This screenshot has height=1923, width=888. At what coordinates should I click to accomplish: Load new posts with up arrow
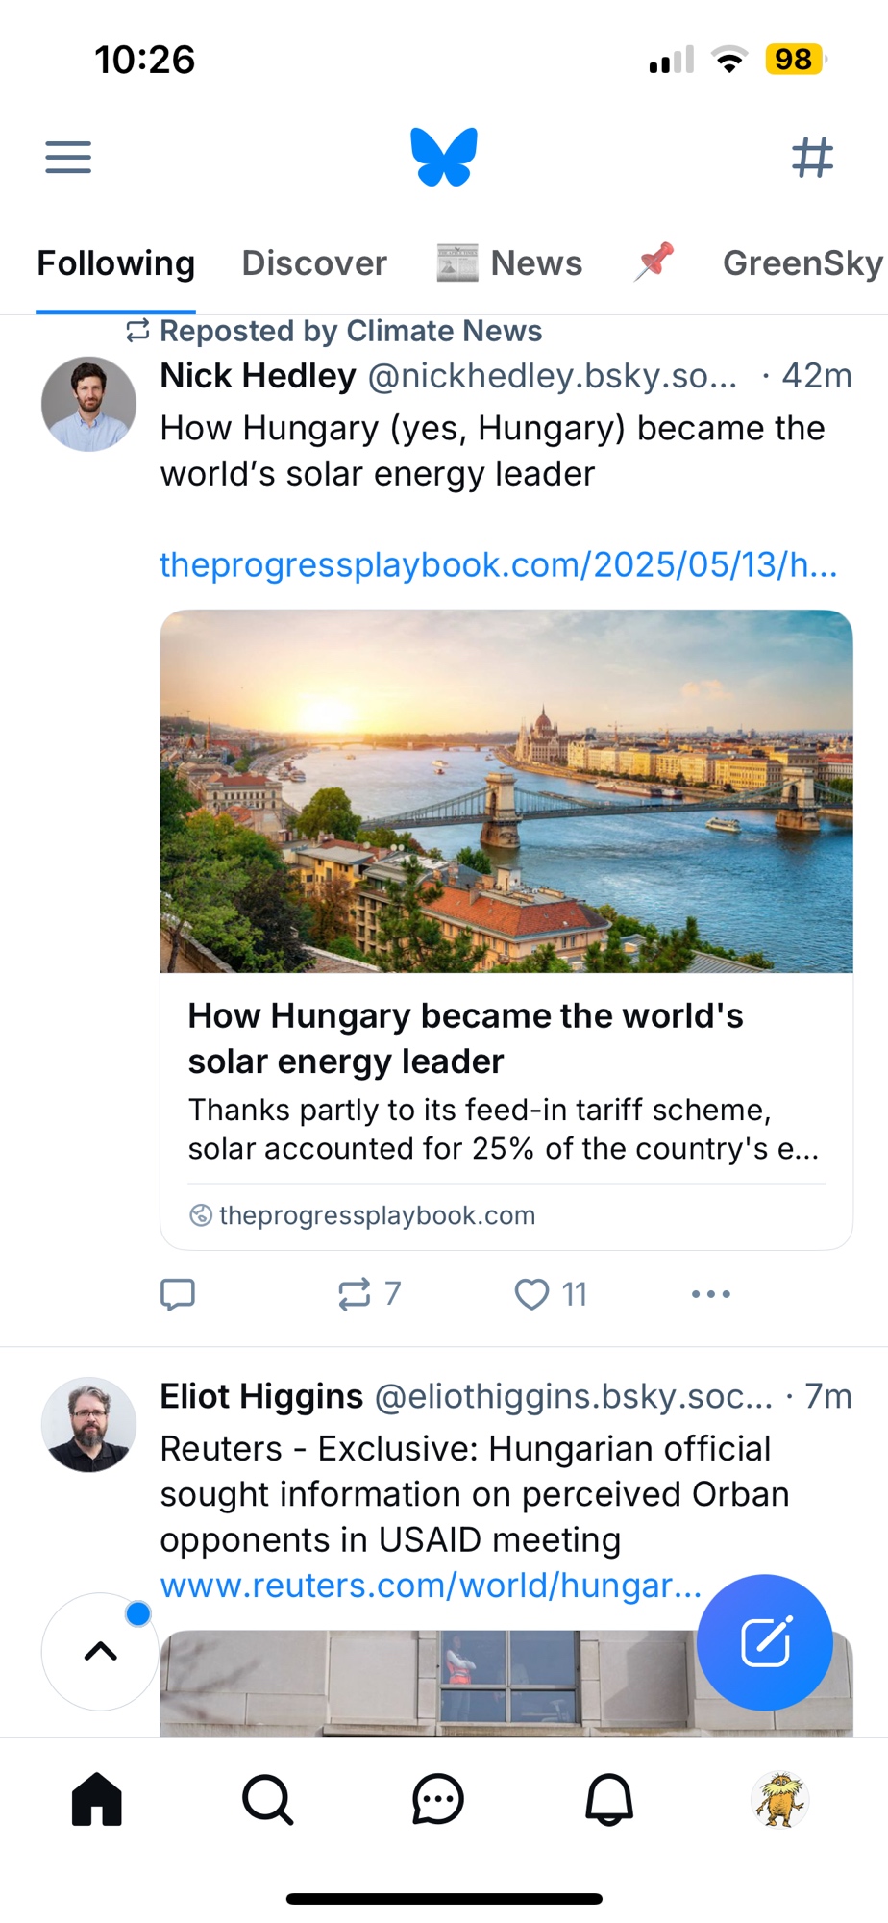point(100,1652)
